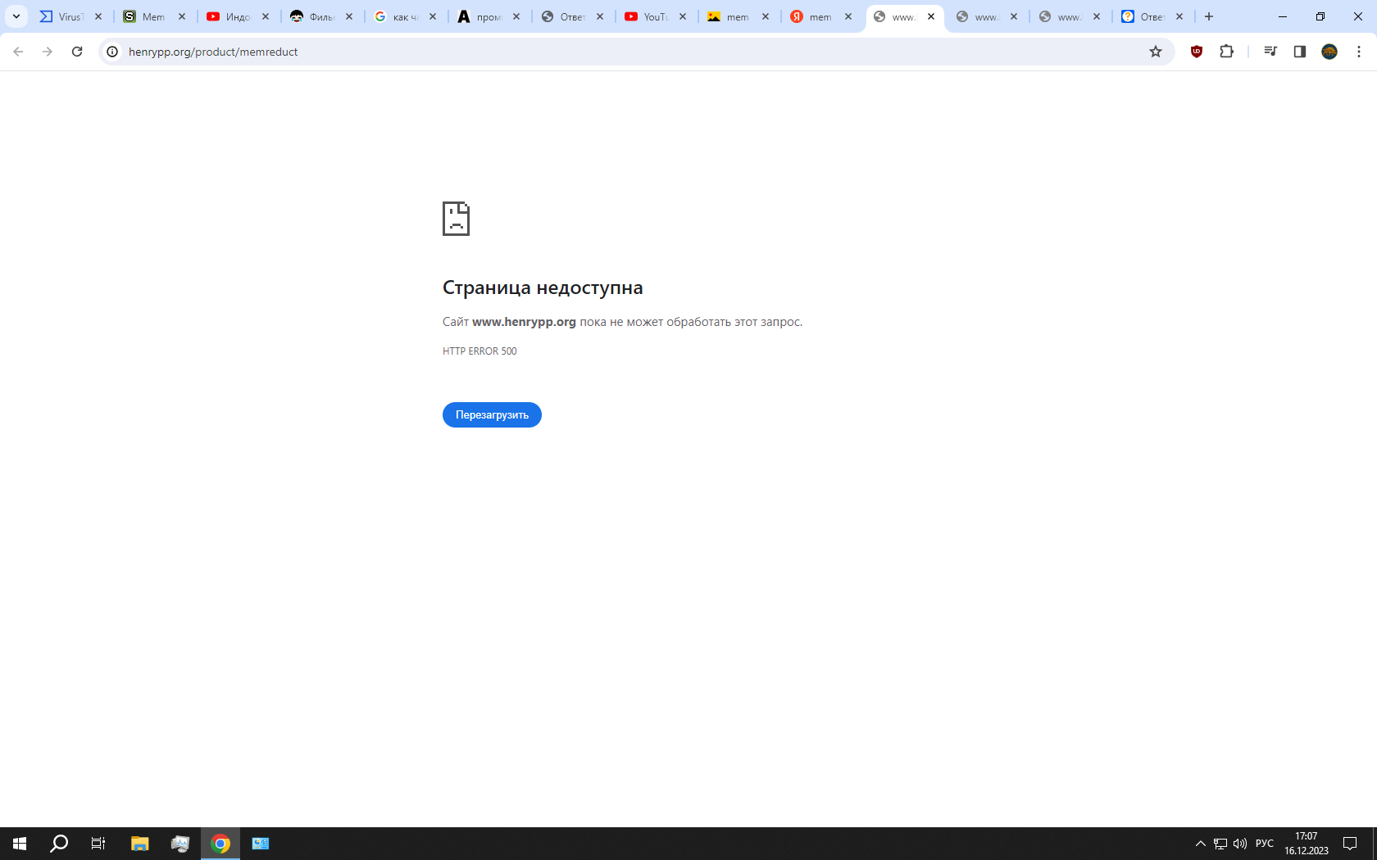Open a new tab with plus button
This screenshot has height=860, width=1377.
1209,16
